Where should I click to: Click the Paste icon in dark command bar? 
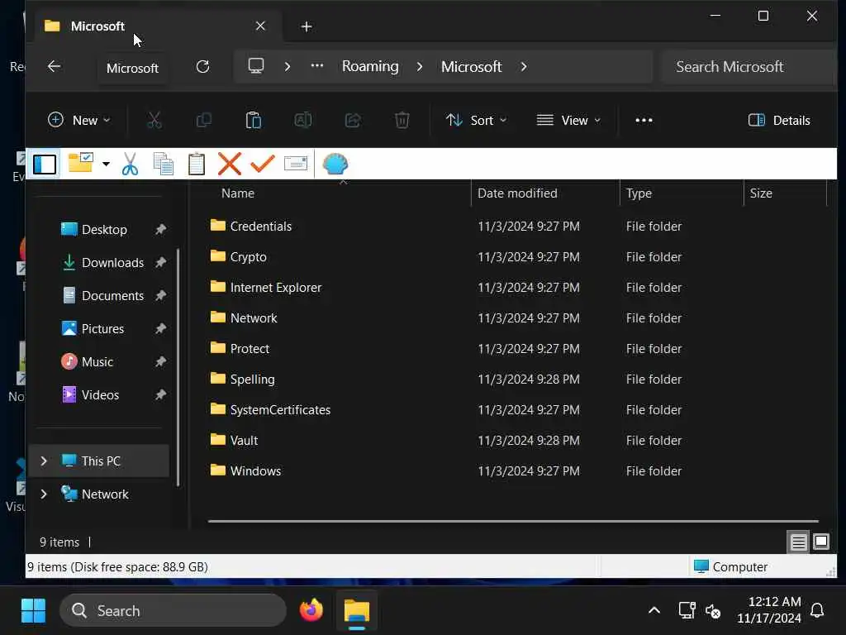tap(253, 120)
